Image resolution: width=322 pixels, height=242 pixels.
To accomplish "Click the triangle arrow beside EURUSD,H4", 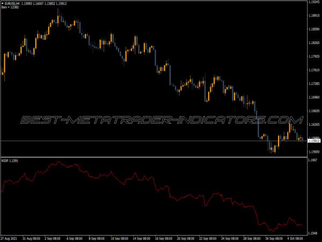I will [3, 4].
